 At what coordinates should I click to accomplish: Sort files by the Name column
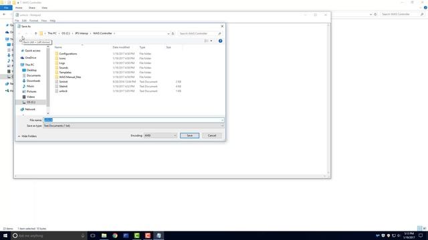click(58, 47)
